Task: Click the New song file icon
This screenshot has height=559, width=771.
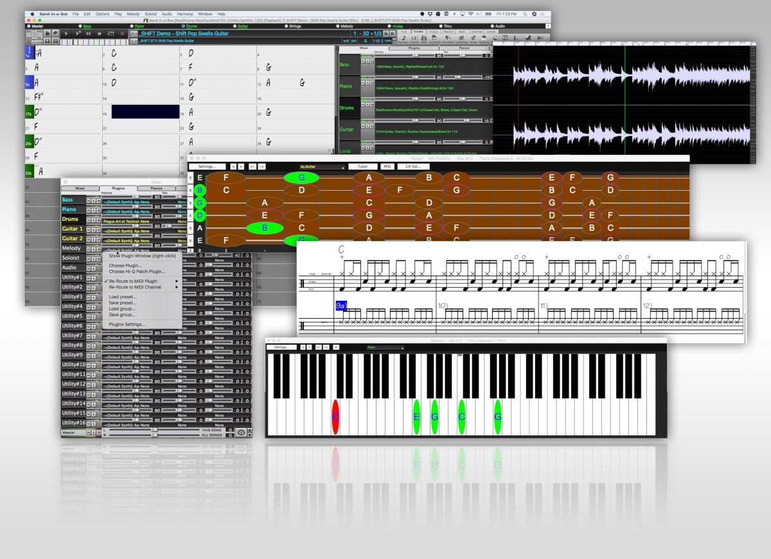Action: tap(47, 33)
